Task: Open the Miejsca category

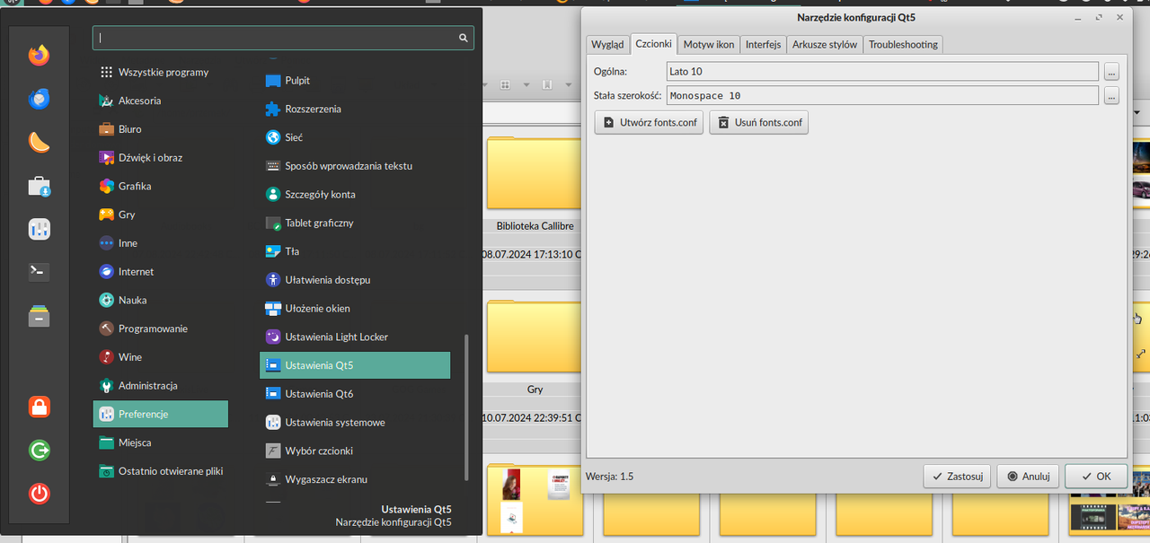Action: click(x=161, y=442)
